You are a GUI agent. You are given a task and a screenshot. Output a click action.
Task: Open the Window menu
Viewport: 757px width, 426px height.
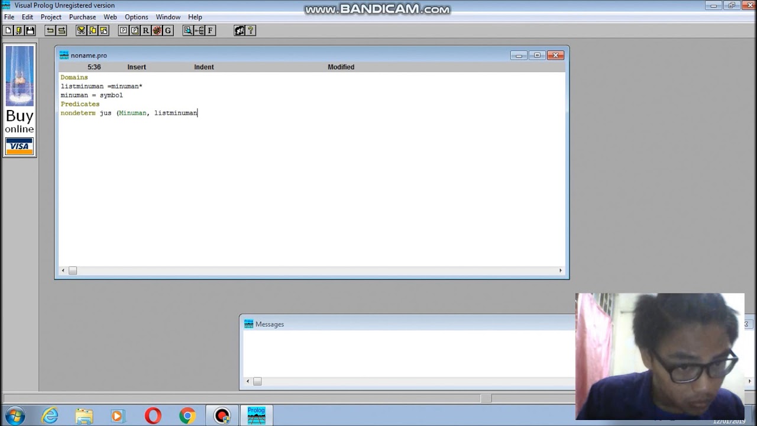coord(168,17)
